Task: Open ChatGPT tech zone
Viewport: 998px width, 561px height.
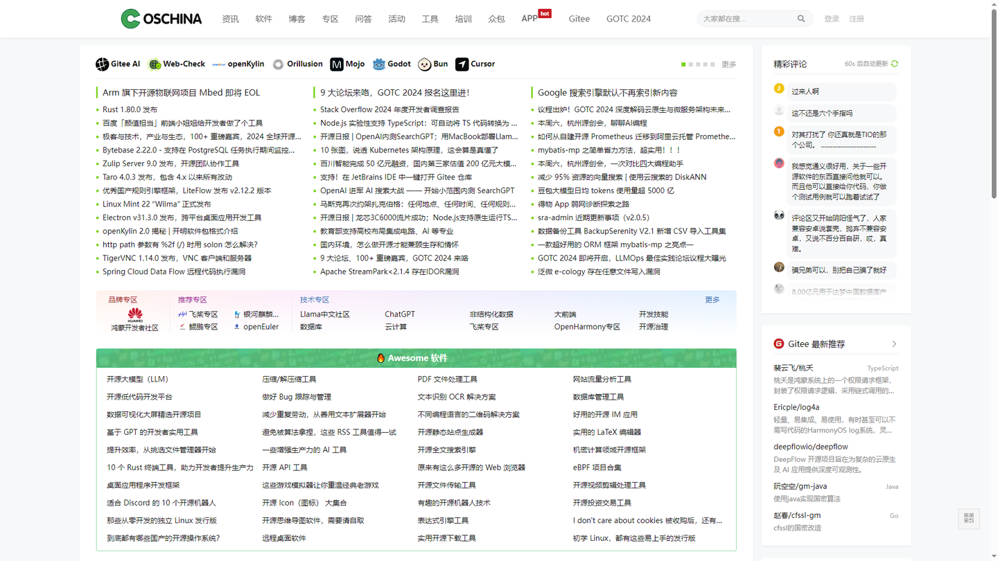Action: tap(400, 314)
